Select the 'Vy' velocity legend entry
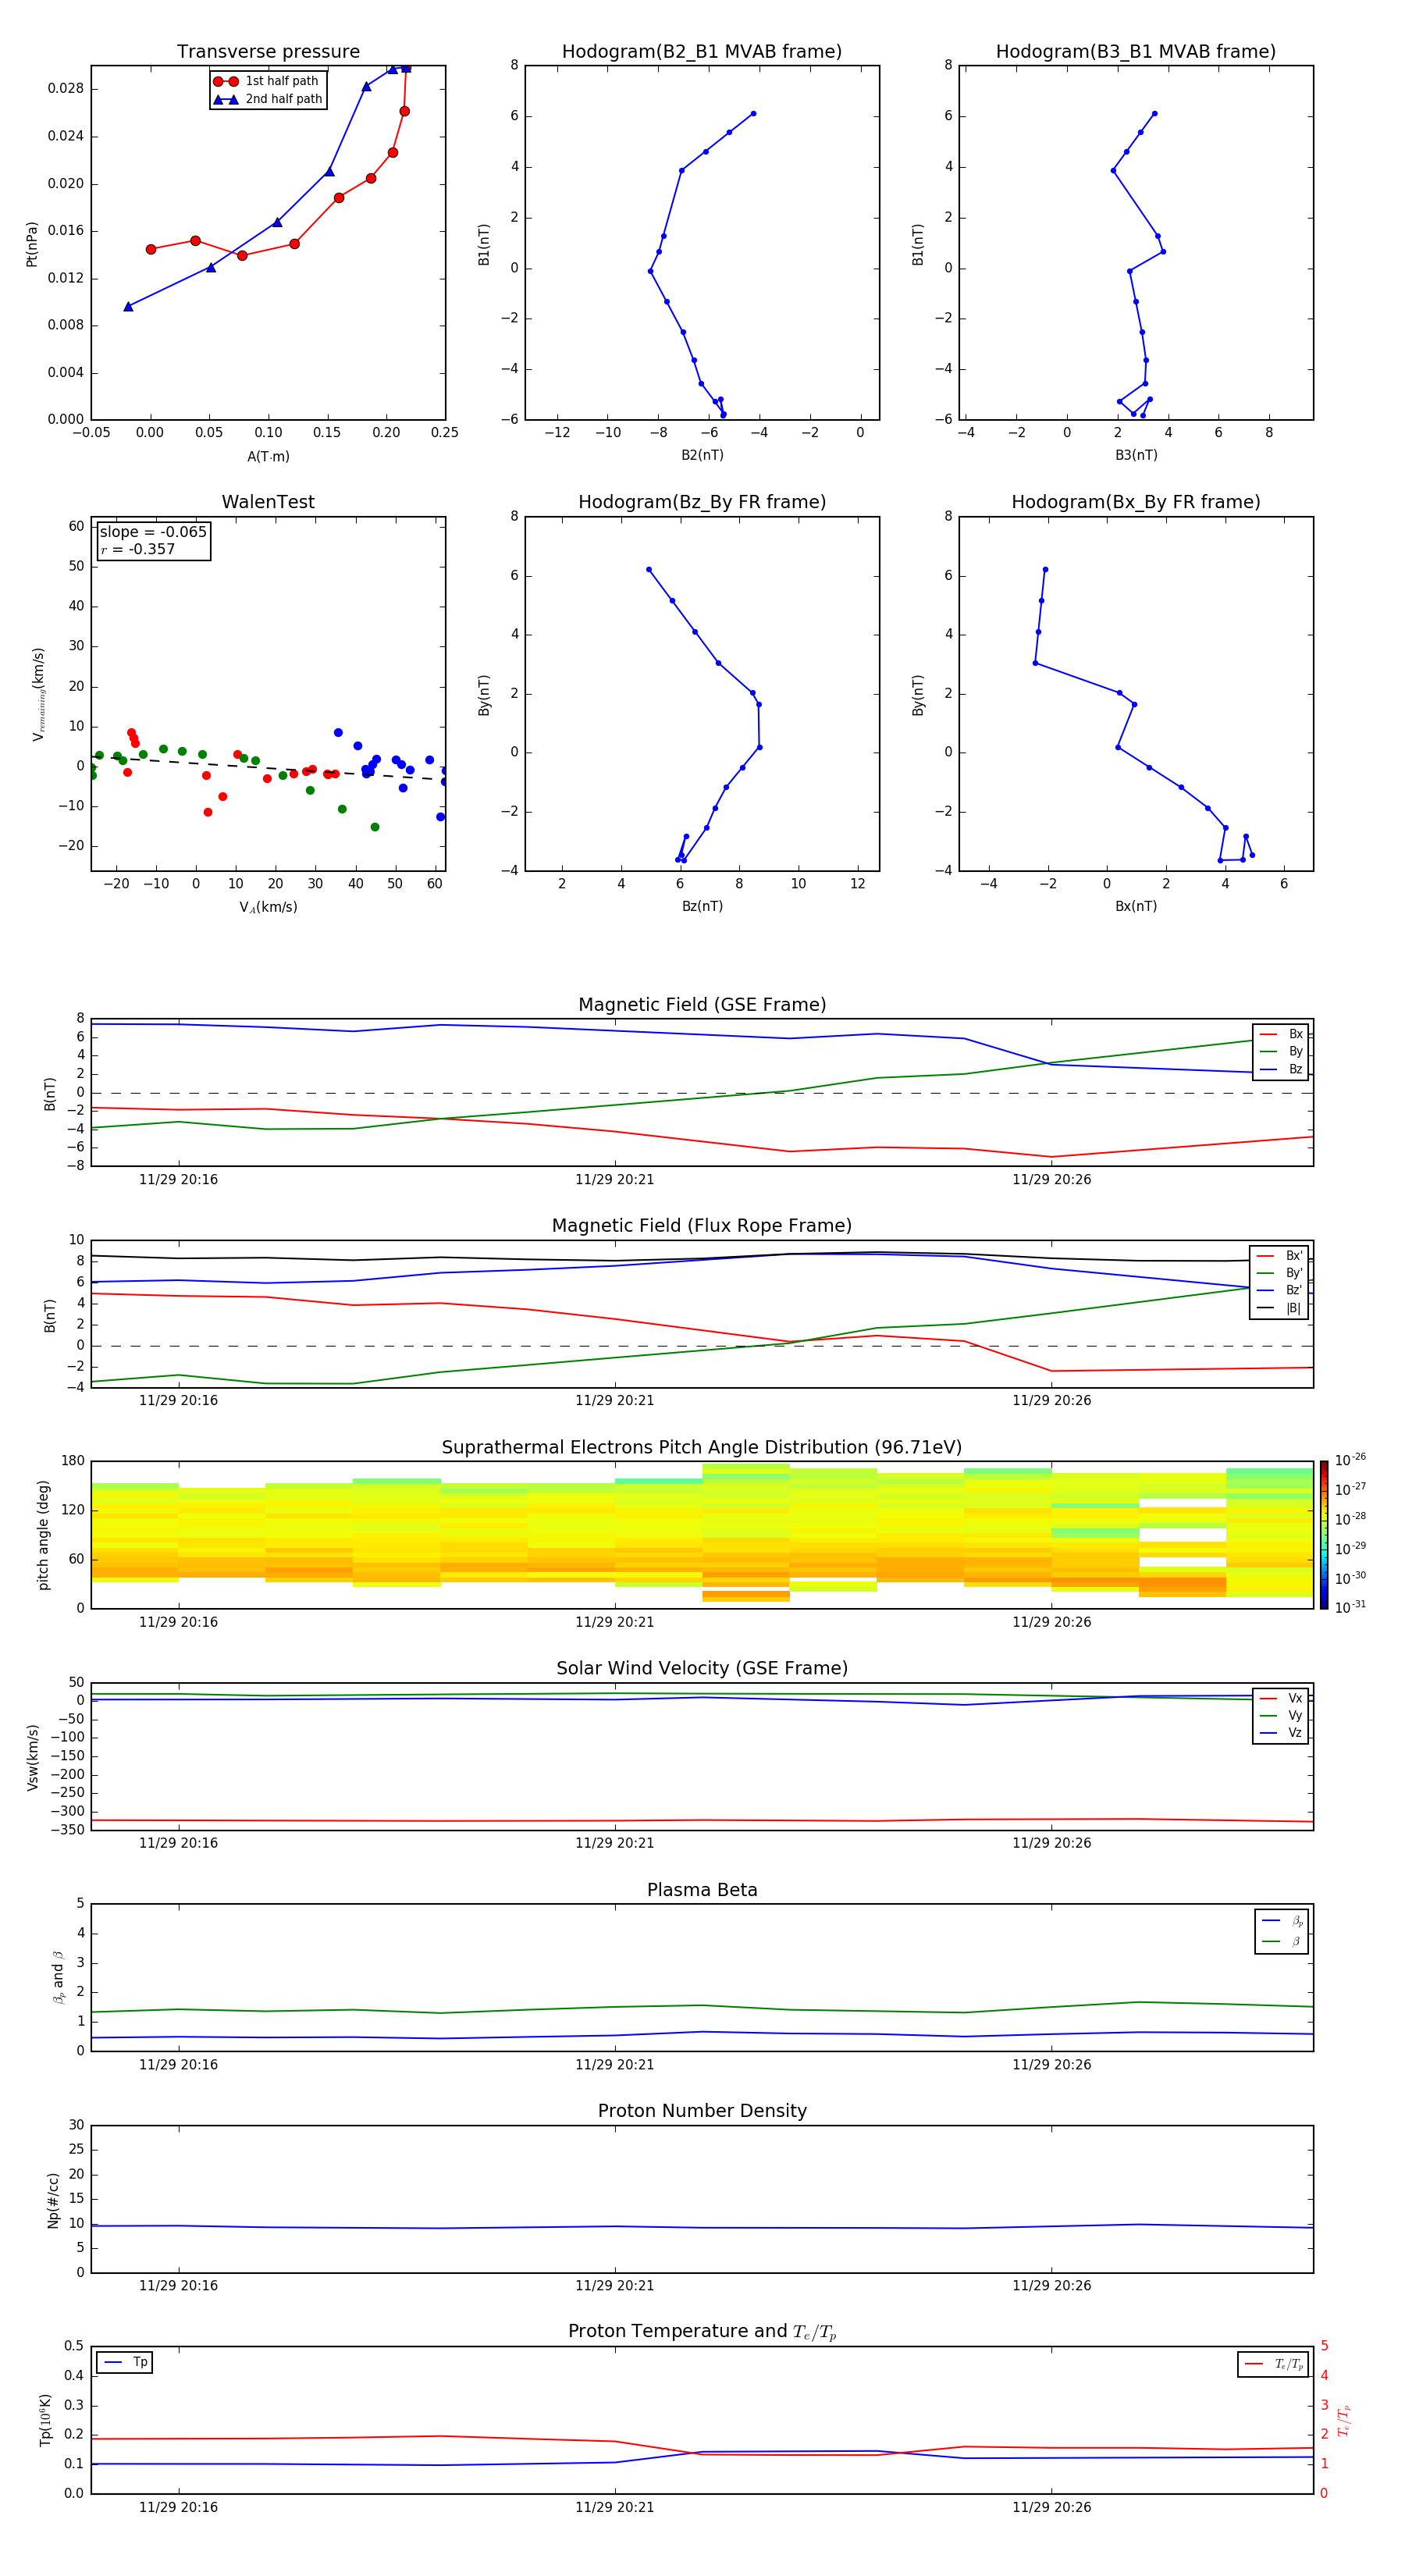 (1282, 1716)
